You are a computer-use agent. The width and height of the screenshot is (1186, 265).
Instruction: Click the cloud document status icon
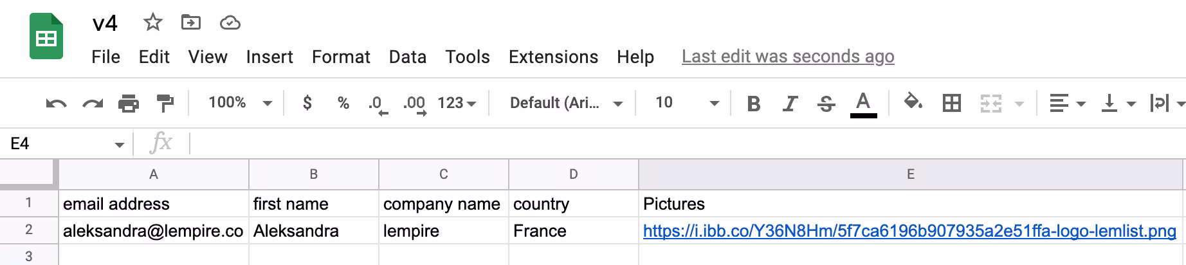[x=230, y=24]
